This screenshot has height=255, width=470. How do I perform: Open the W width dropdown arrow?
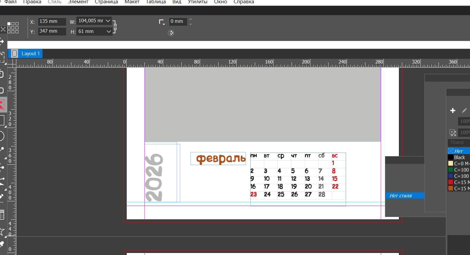click(x=108, y=21)
